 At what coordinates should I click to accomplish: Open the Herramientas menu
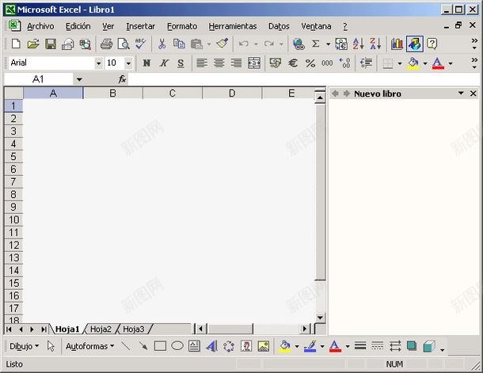(233, 26)
